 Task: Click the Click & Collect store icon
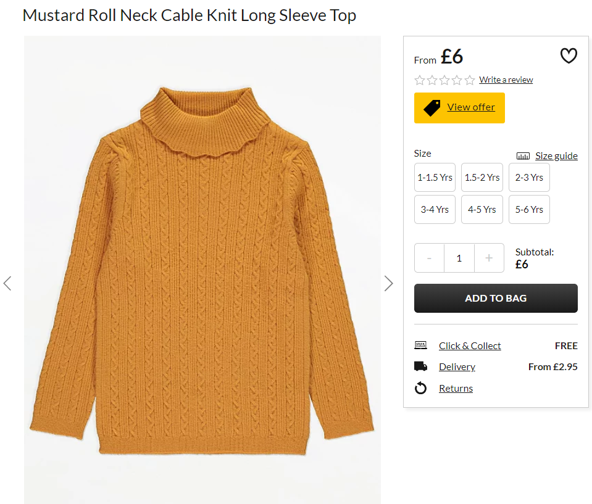(420, 345)
